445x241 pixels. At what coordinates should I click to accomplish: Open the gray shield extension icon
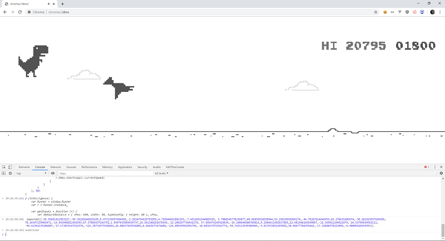[407, 12]
